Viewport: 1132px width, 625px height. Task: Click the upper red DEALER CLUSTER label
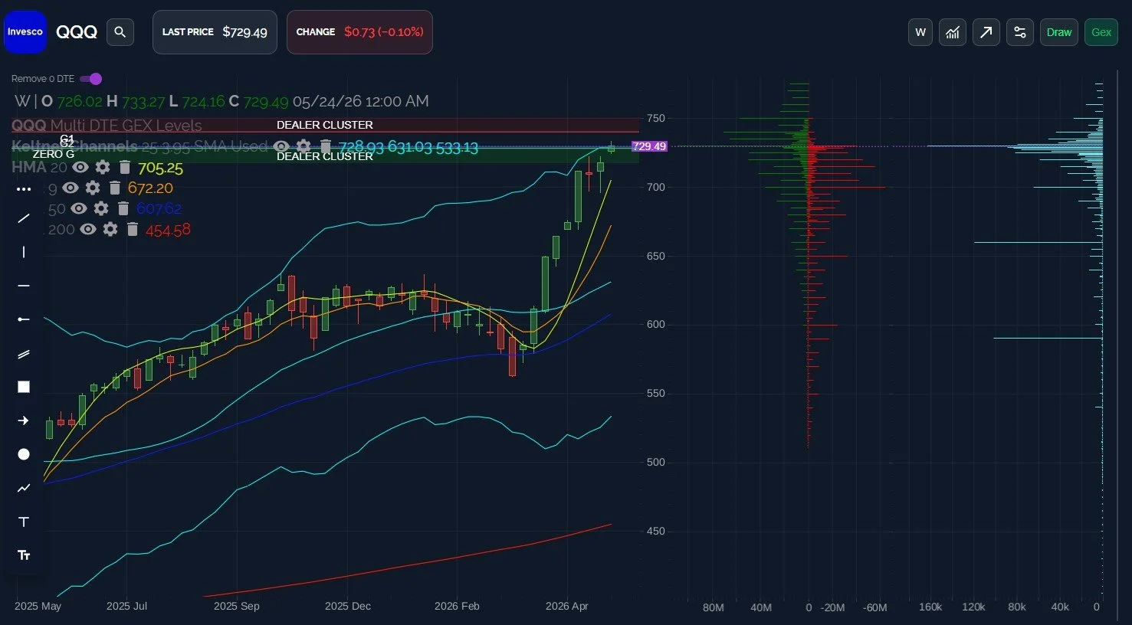click(325, 125)
